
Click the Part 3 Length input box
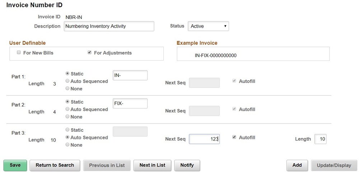click(x=321, y=139)
